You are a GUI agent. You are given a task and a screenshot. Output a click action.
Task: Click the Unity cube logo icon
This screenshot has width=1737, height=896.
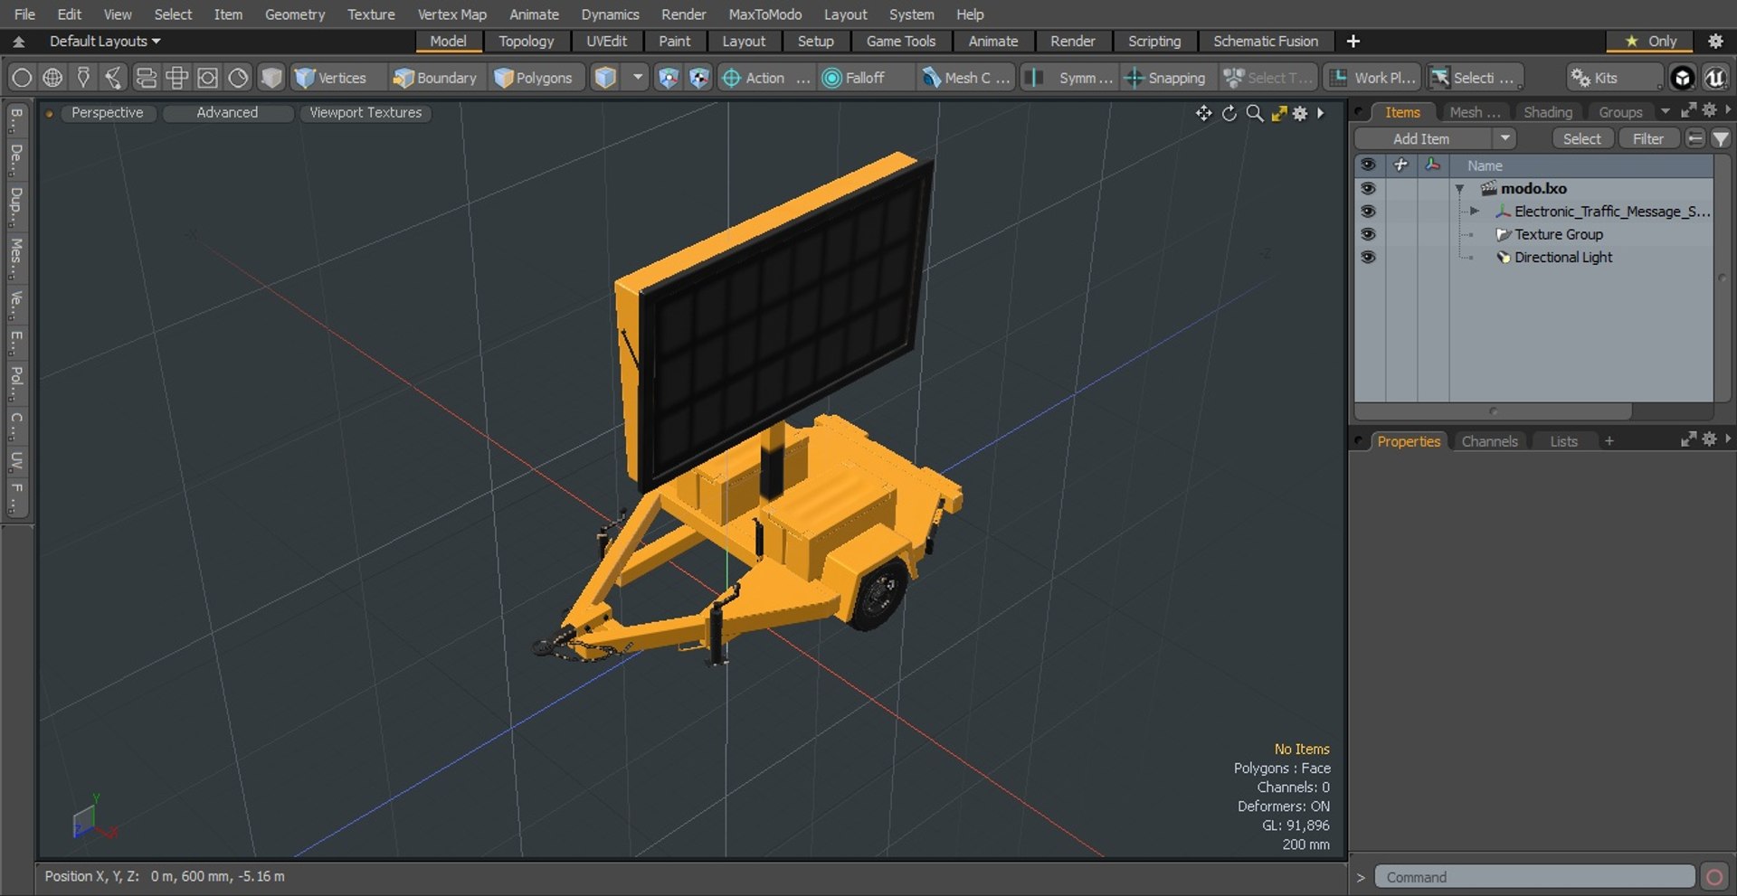pyautogui.click(x=1682, y=78)
